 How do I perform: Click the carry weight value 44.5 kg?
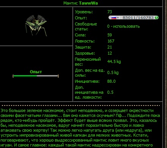click(114, 61)
